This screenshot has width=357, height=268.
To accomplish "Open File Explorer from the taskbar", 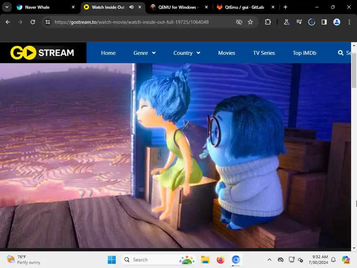I will coord(205,260).
